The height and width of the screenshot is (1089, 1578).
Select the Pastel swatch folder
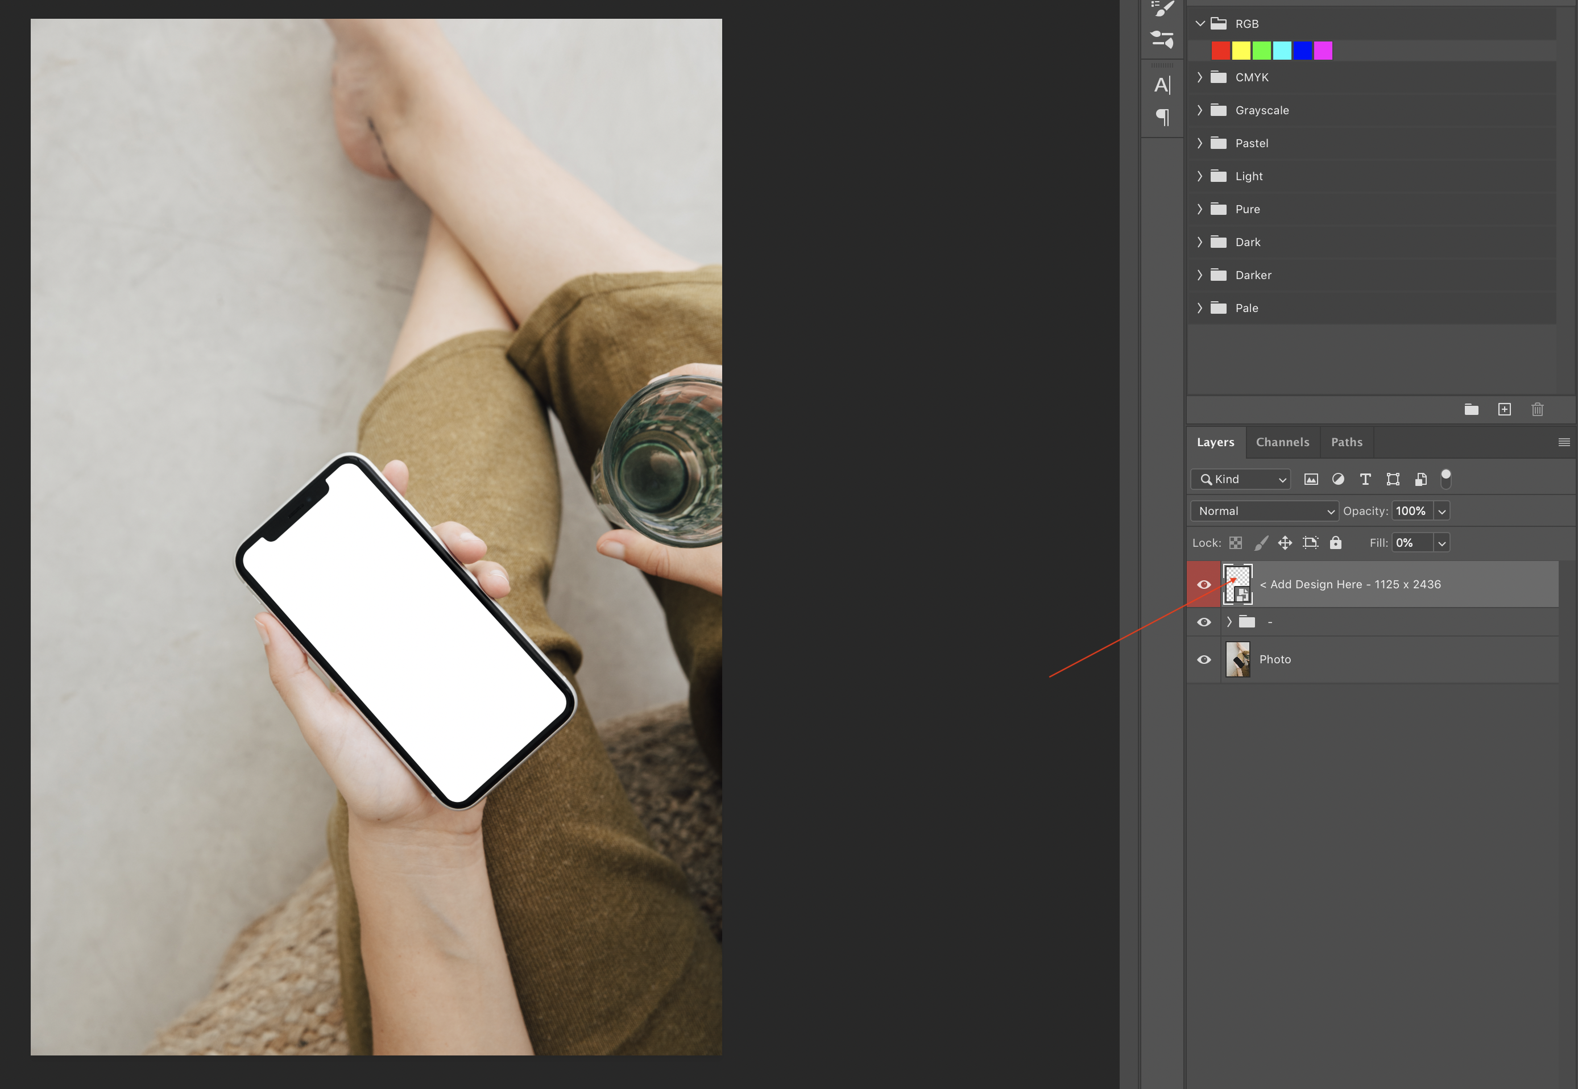pyautogui.click(x=1251, y=143)
